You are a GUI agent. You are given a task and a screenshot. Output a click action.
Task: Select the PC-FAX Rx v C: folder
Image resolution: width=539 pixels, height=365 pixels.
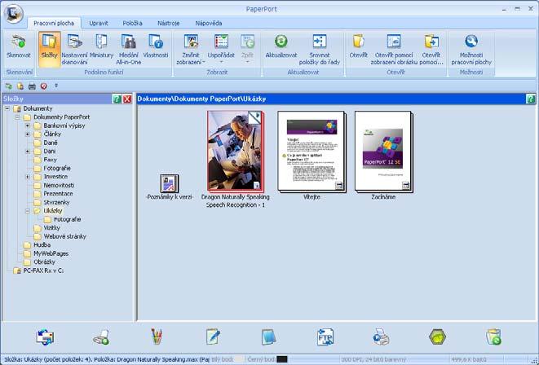click(x=43, y=270)
